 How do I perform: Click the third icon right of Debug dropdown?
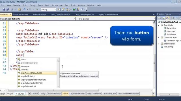pyautogui.click(x=67, y=9)
